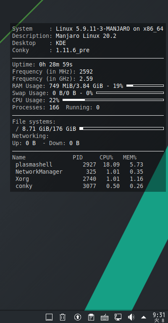Image resolution: width=168 pixels, height=323 pixels.
Task: Open the clipboard tray icon
Action: tap(91, 317)
